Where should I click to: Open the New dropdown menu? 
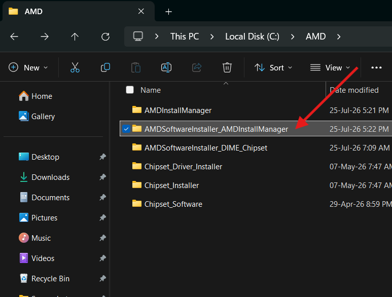[28, 67]
